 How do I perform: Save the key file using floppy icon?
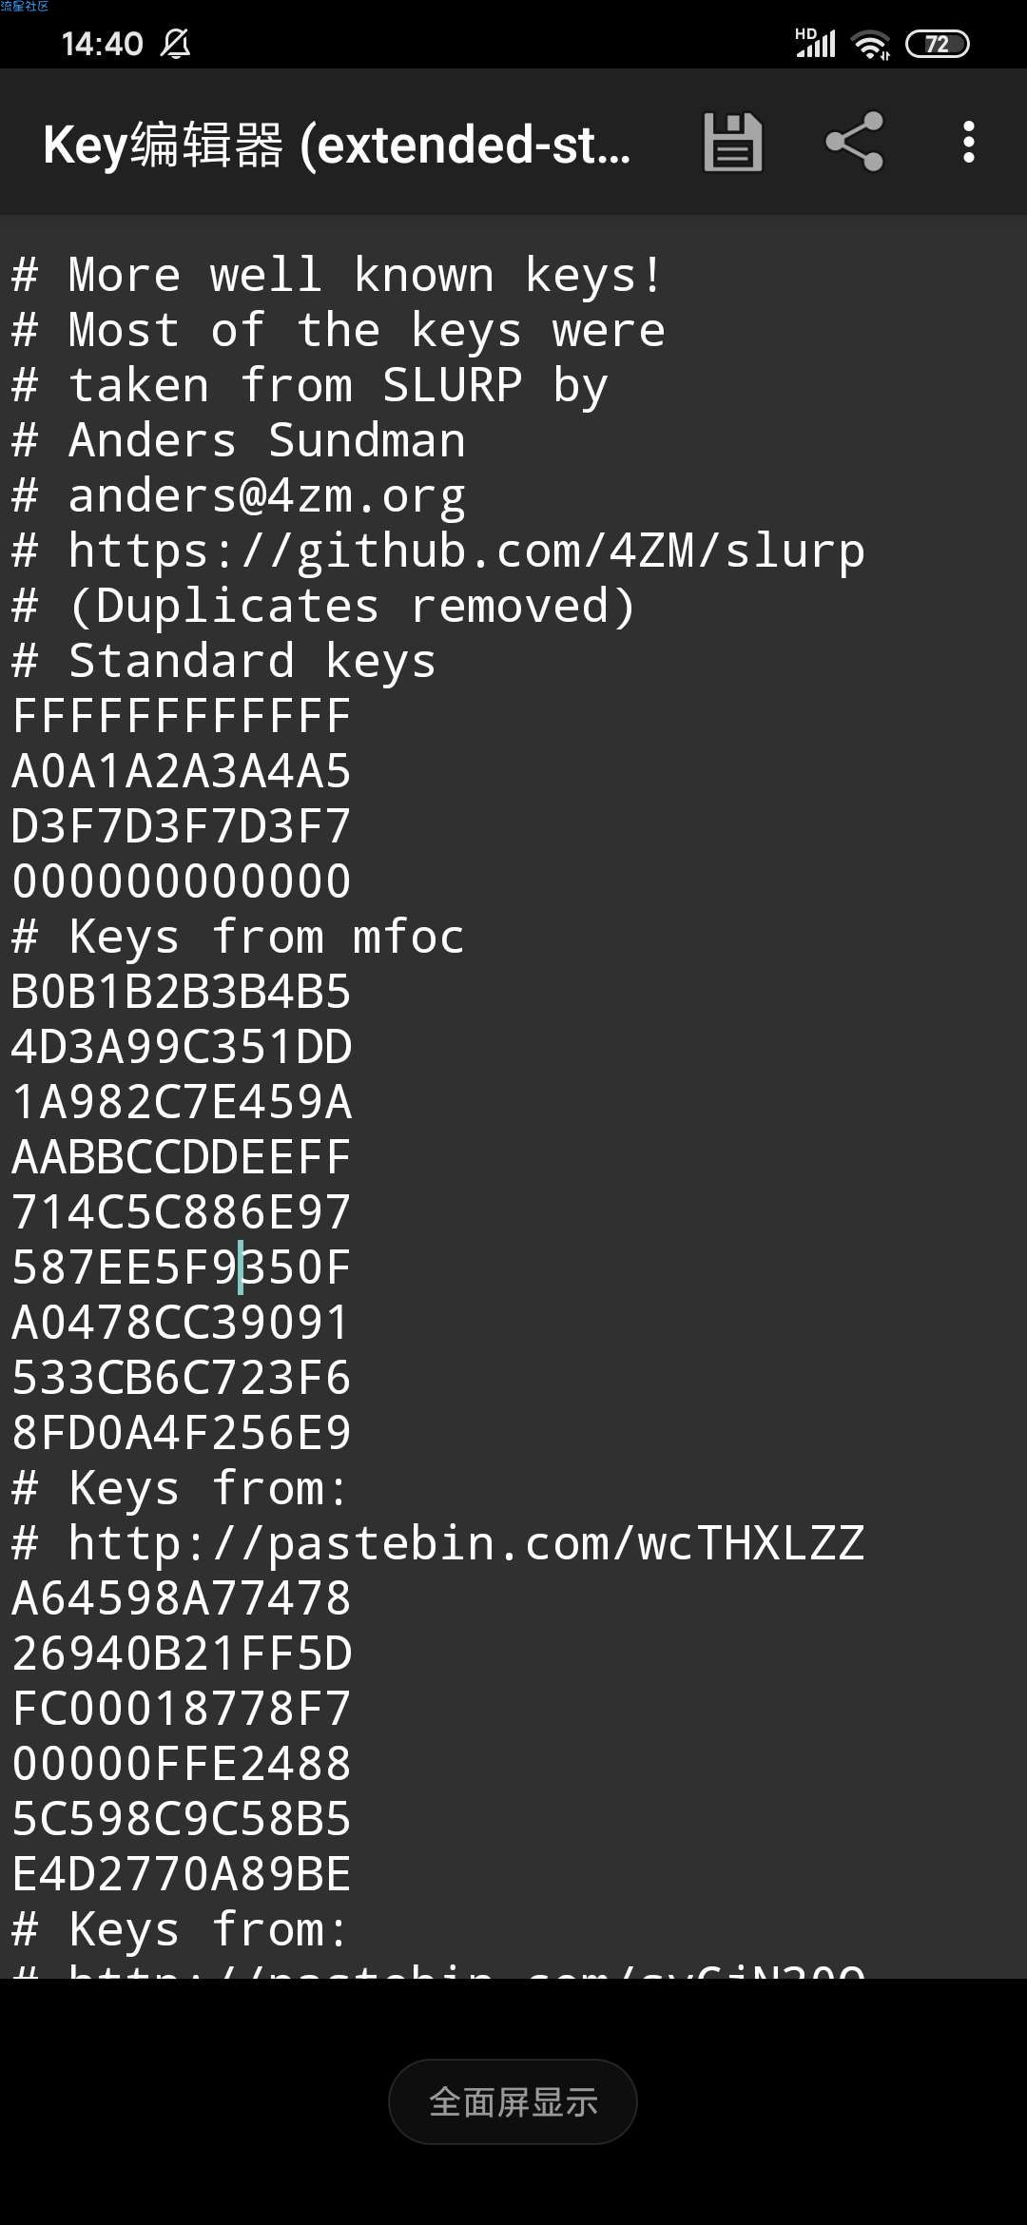pyautogui.click(x=732, y=143)
